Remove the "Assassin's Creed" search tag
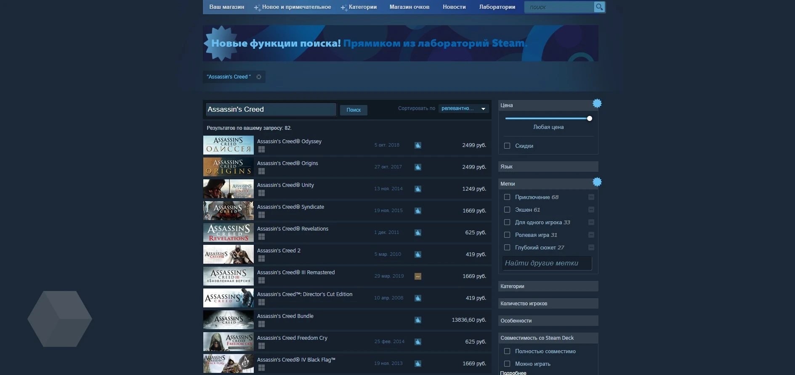Screen dimensions: 795x375 click(x=259, y=77)
